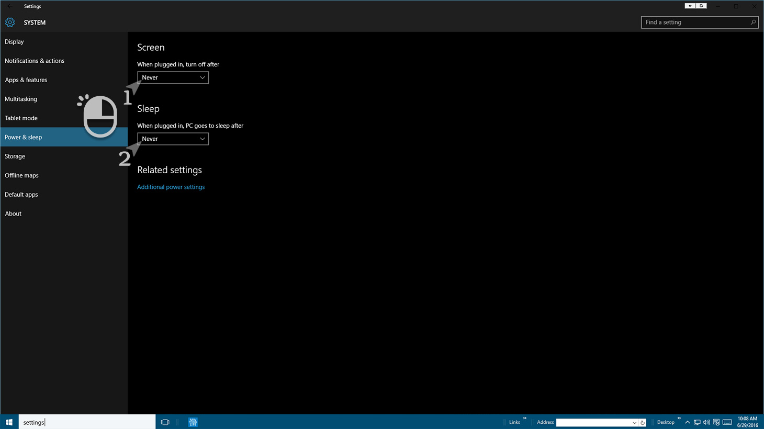
Task: Click the refresh button beside Address bar
Action: [x=643, y=423]
